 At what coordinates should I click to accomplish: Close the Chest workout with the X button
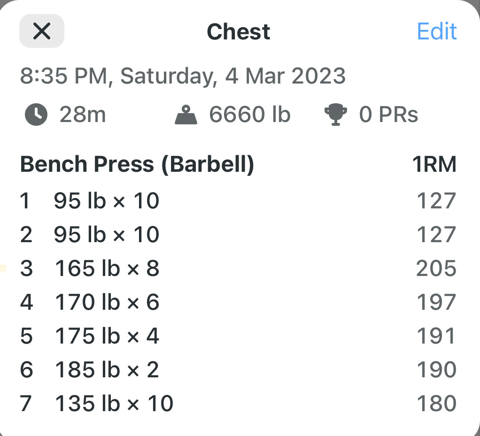[42, 31]
